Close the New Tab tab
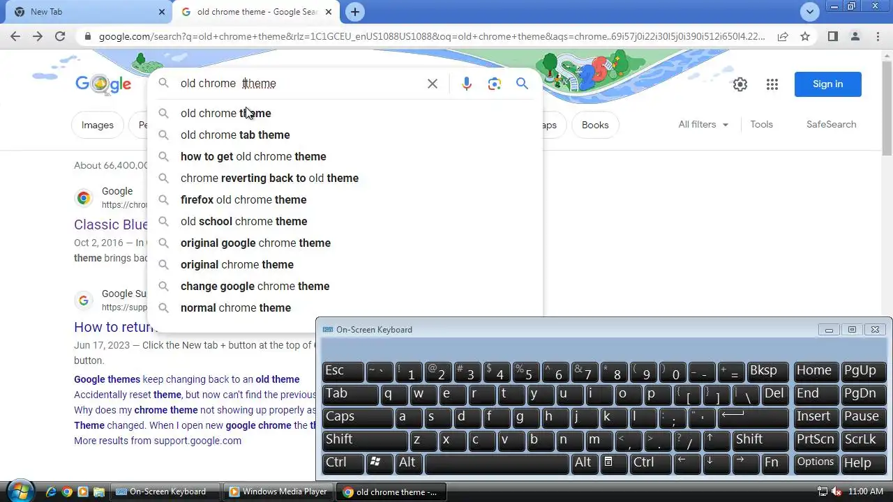The height and width of the screenshot is (502, 893). [x=162, y=12]
